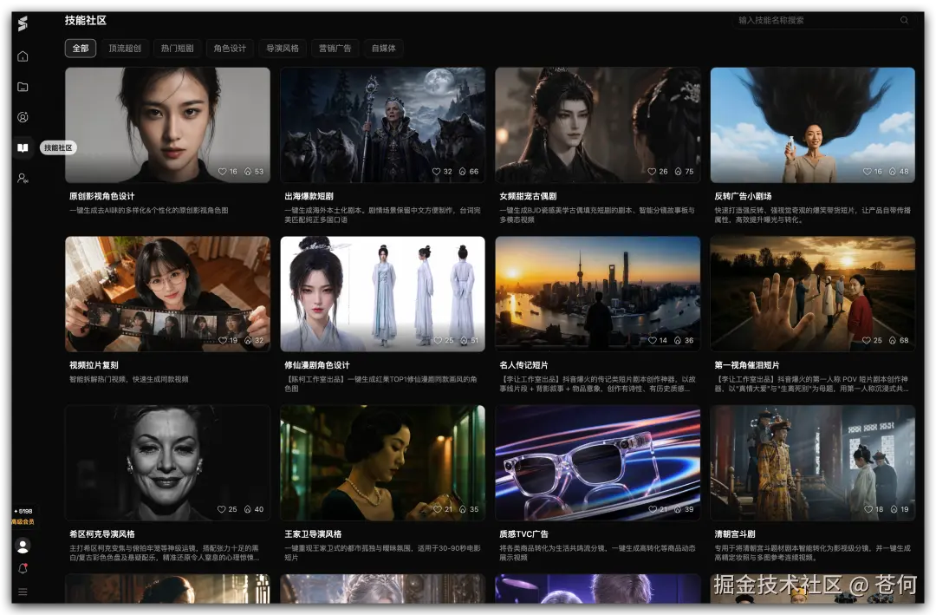This screenshot has width=936, height=615.
Task: Click the 技能社区 book icon in sidebar
Action: (x=23, y=147)
